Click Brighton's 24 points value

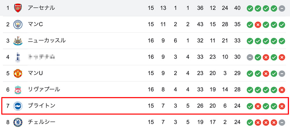[x=237, y=106]
